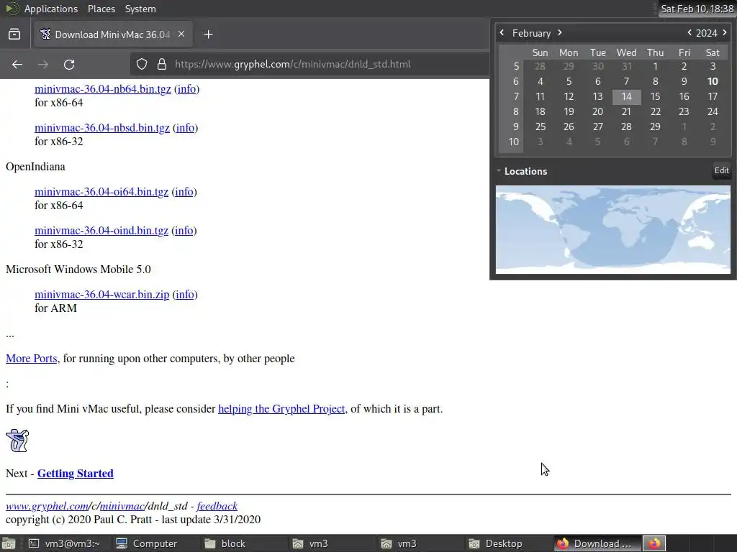Image resolution: width=737 pixels, height=552 pixels.
Task: Select February 1 in the calendar
Action: click(655, 66)
